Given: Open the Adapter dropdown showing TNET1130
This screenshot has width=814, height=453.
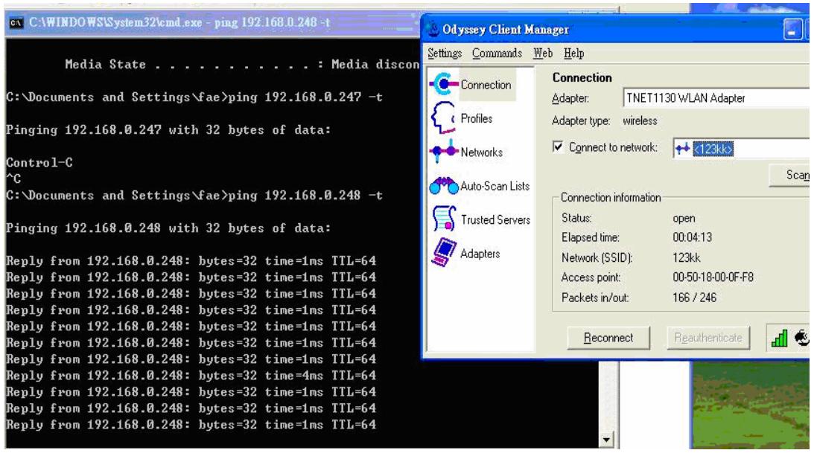Looking at the screenshot, I should pyautogui.click(x=716, y=97).
